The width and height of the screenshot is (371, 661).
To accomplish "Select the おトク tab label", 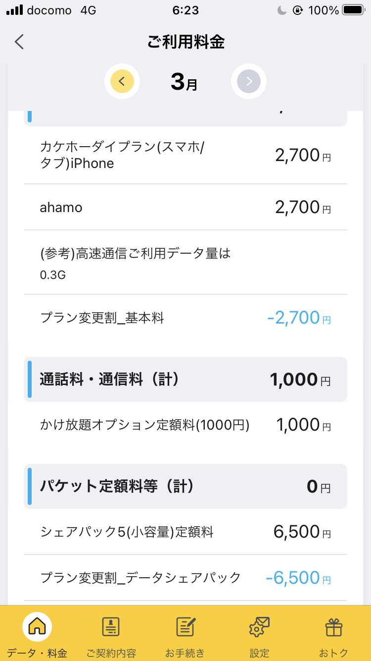I will click(333, 653).
